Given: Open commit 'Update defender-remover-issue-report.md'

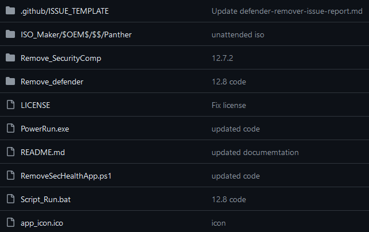Looking at the screenshot, I should tap(287, 11).
